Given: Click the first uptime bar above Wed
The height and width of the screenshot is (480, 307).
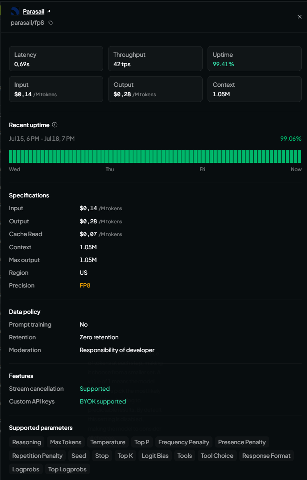Looking at the screenshot, I should (11, 156).
